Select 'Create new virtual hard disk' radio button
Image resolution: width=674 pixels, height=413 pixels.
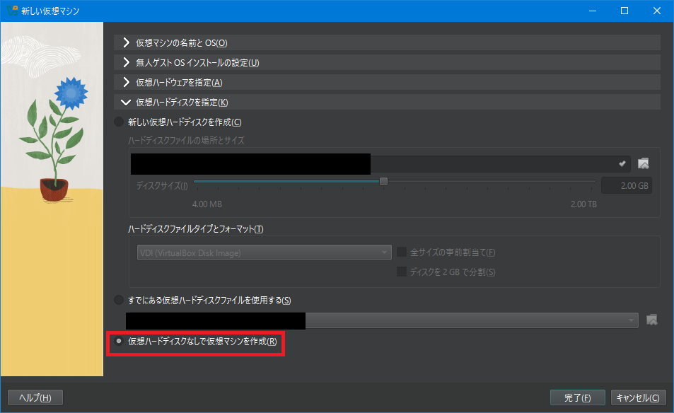click(119, 122)
